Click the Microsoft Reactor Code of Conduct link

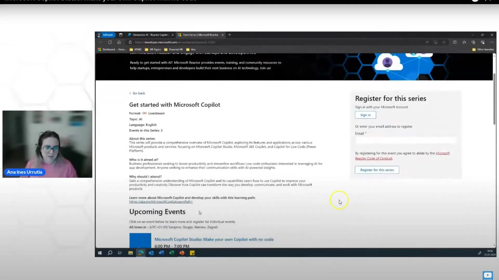pyautogui.click(x=373, y=158)
